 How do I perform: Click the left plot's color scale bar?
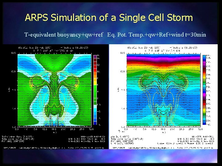click(x=95, y=90)
